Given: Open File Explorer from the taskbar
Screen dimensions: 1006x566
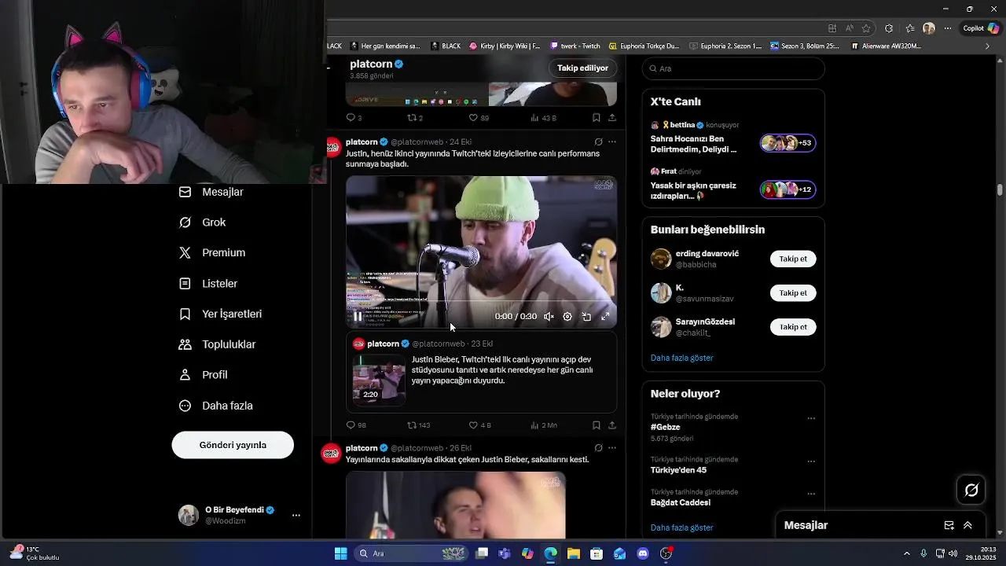Looking at the screenshot, I should pos(573,553).
